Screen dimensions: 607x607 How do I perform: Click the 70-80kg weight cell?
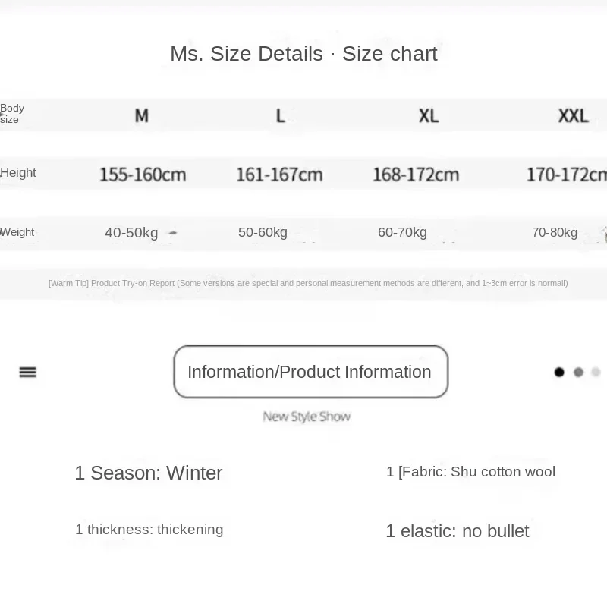pyautogui.click(x=555, y=232)
